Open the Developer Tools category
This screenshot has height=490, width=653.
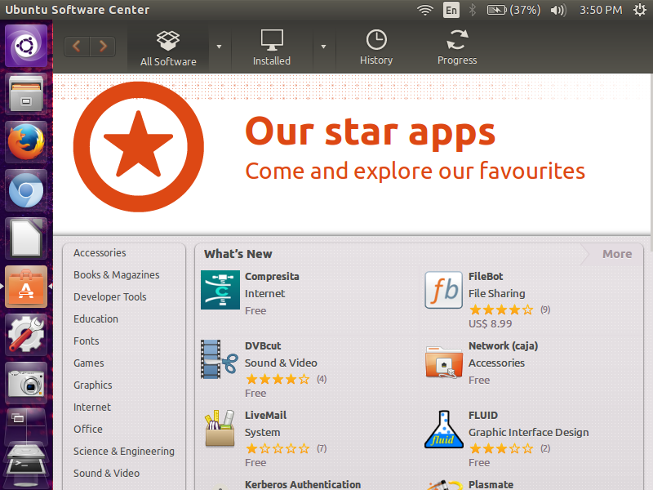[x=110, y=297]
